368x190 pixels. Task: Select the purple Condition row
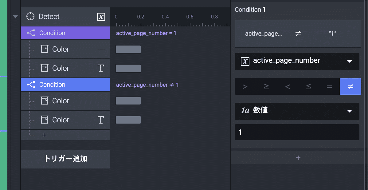point(65,33)
